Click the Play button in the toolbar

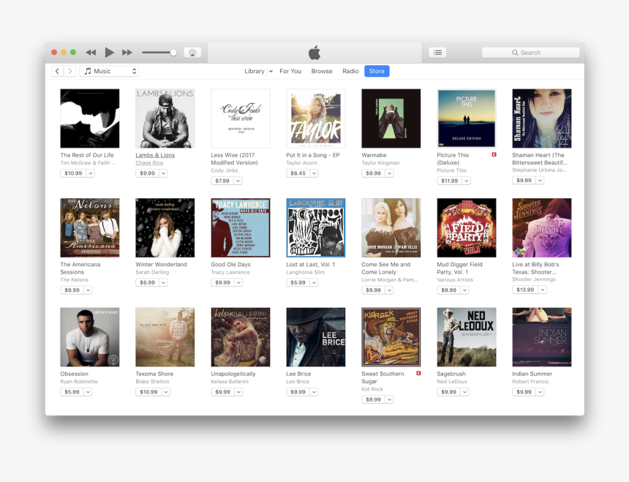click(x=108, y=52)
